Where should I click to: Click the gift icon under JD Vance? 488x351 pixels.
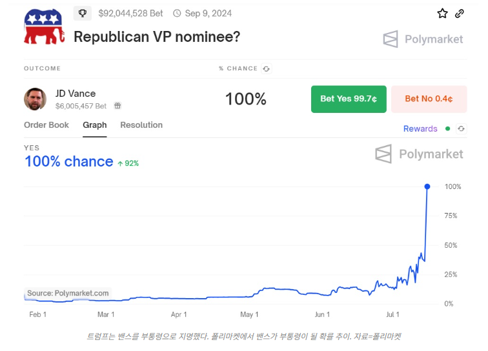[117, 105]
